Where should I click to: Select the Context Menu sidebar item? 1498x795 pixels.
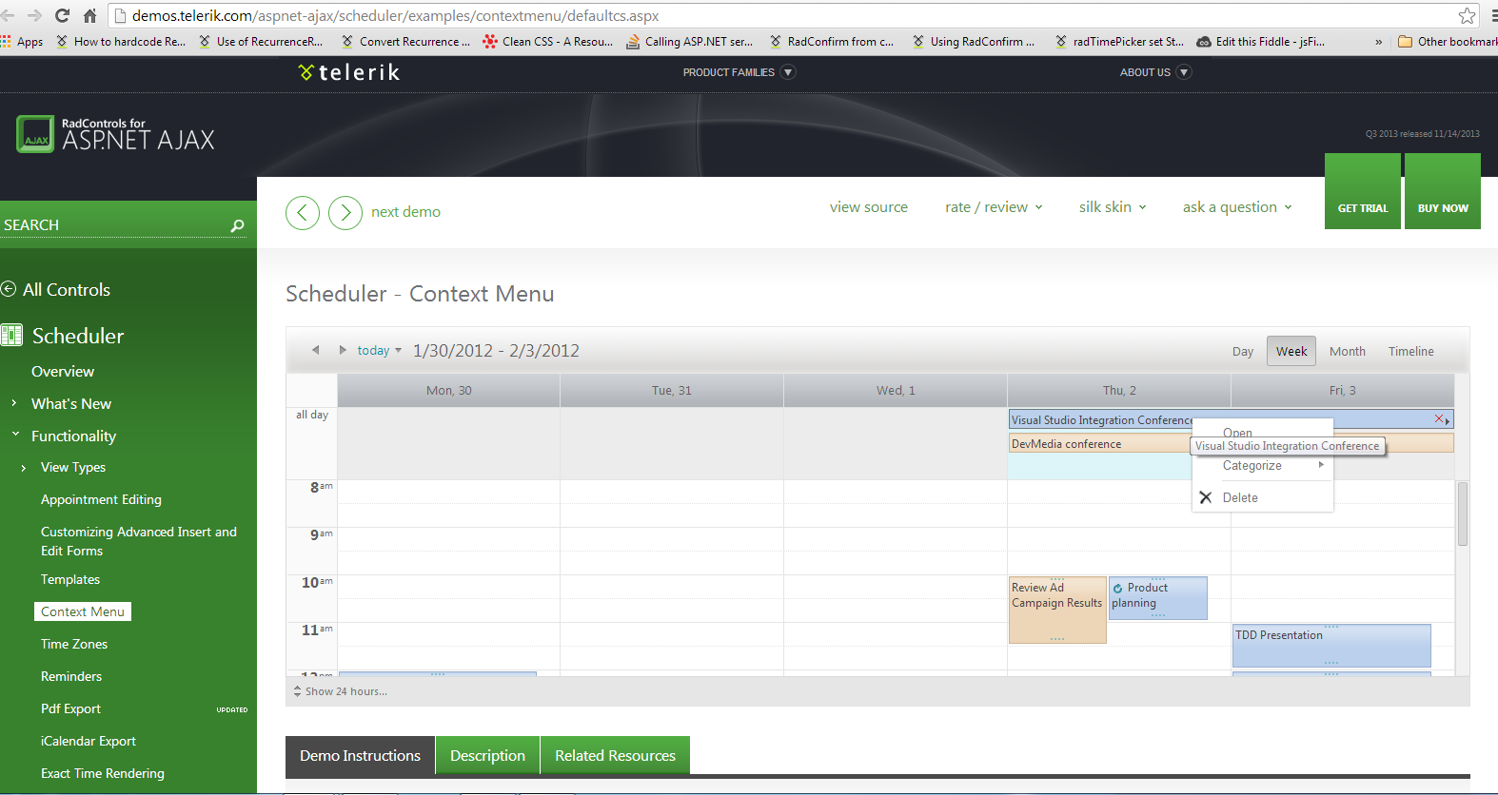click(x=83, y=611)
